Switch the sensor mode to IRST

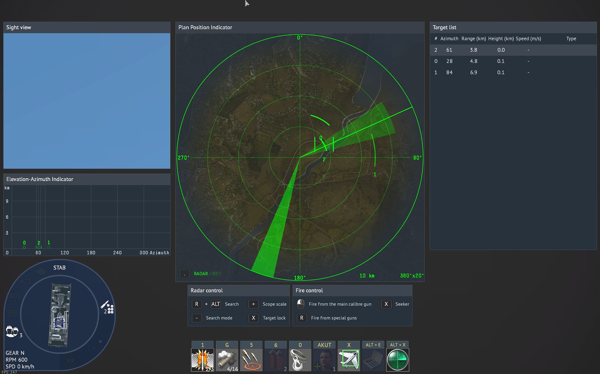tap(217, 274)
